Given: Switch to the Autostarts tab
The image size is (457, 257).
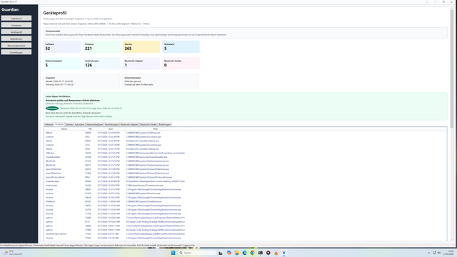Looking at the screenshot, I should coord(79,124).
